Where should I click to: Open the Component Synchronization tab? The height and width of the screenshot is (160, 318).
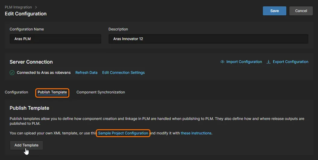tap(101, 92)
